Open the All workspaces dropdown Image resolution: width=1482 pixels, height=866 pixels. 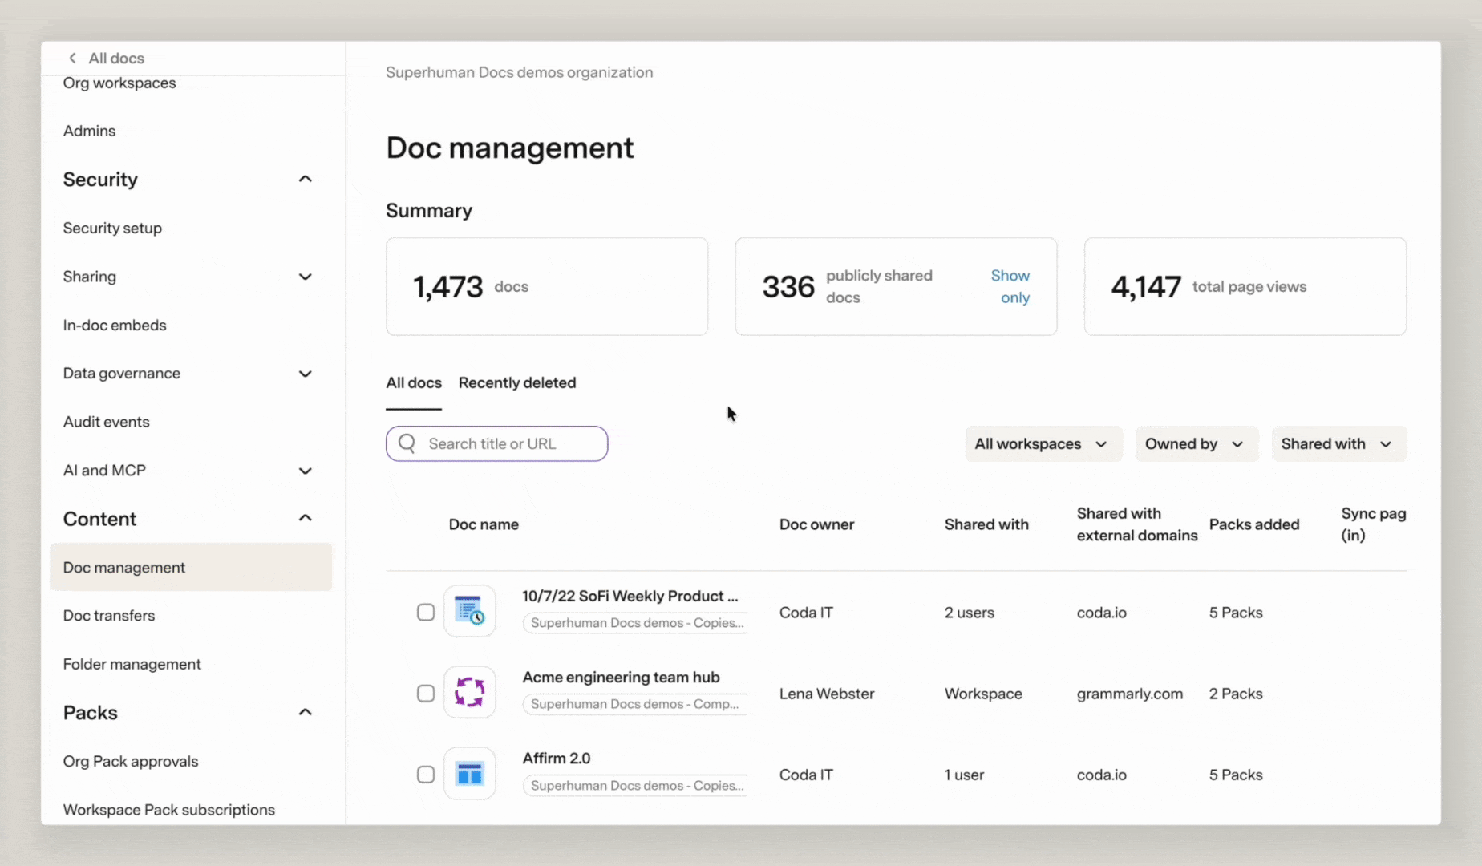(1043, 443)
